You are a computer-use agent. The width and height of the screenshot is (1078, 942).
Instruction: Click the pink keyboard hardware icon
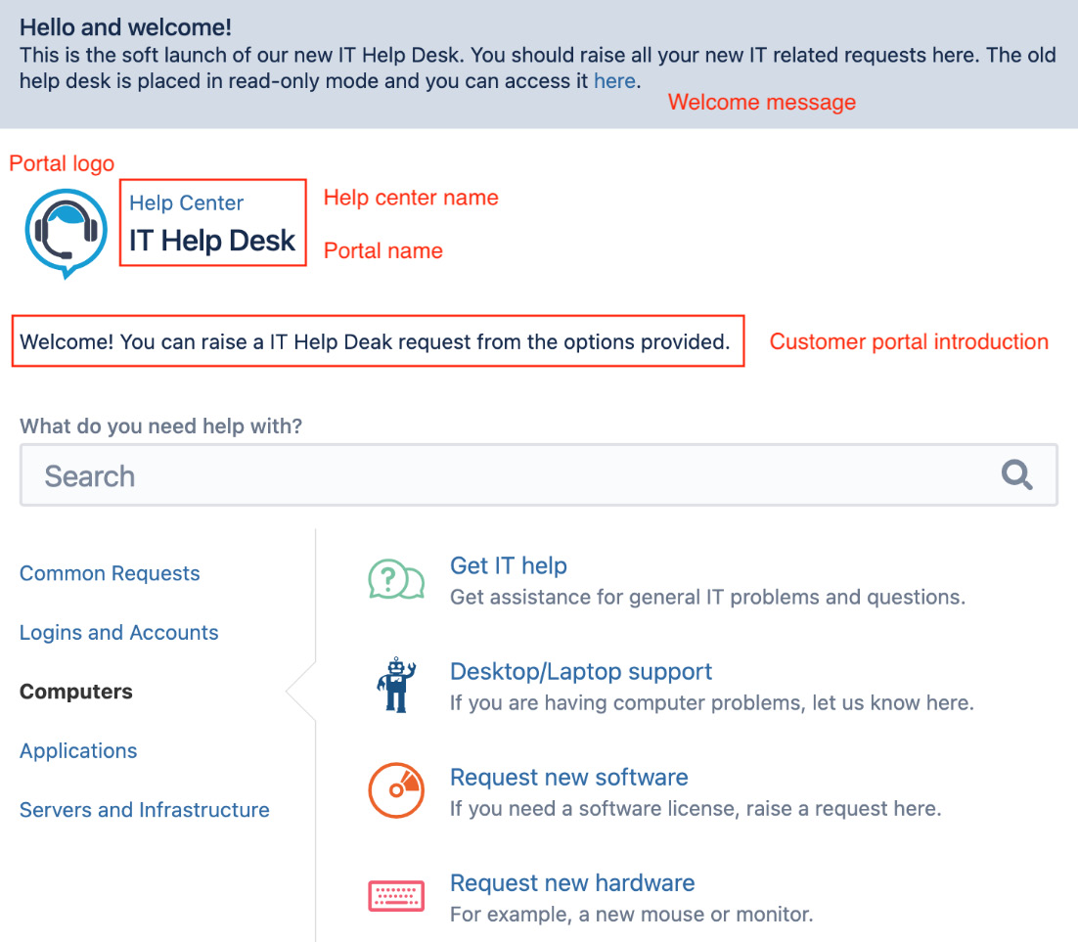396,896
